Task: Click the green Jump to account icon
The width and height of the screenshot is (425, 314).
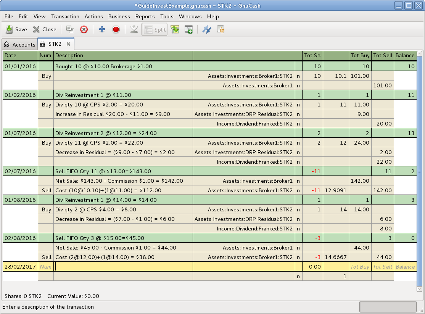Action: 175,29
